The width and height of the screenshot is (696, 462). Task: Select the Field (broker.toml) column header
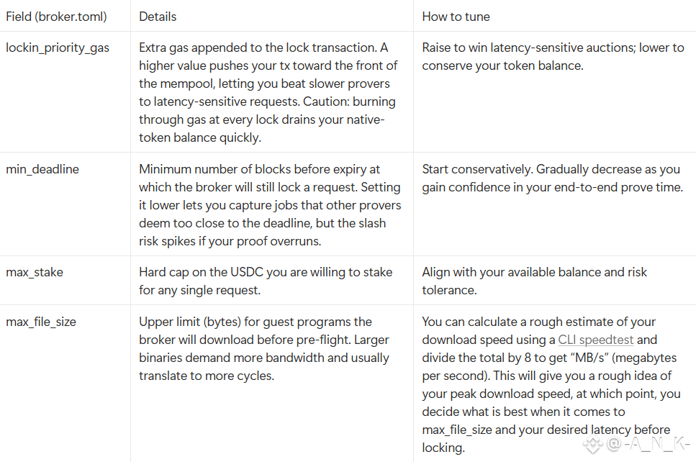click(x=56, y=17)
